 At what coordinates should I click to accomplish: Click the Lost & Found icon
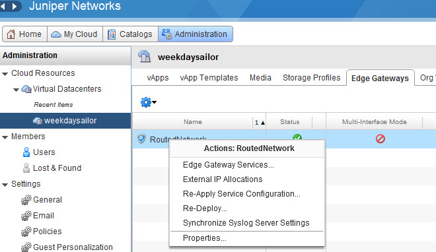click(26, 168)
